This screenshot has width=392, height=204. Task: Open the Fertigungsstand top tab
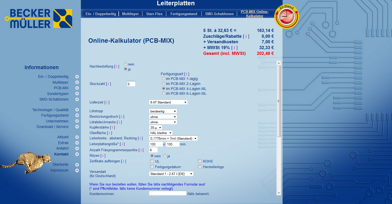click(x=184, y=14)
